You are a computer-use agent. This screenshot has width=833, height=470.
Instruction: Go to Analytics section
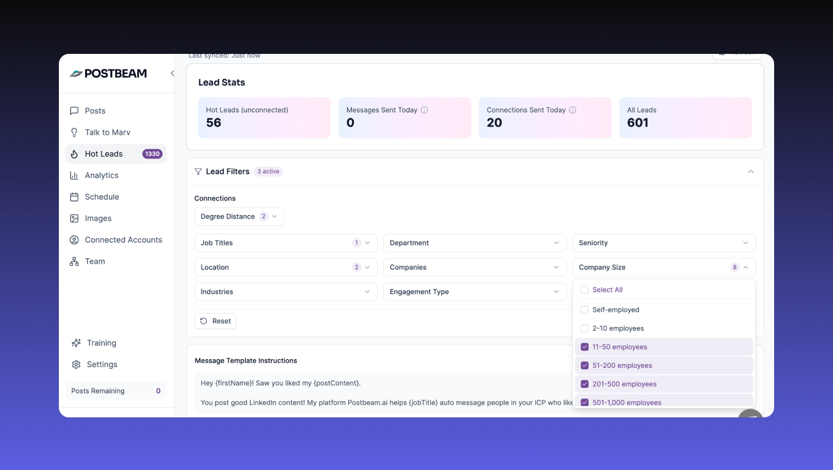pyautogui.click(x=116, y=175)
